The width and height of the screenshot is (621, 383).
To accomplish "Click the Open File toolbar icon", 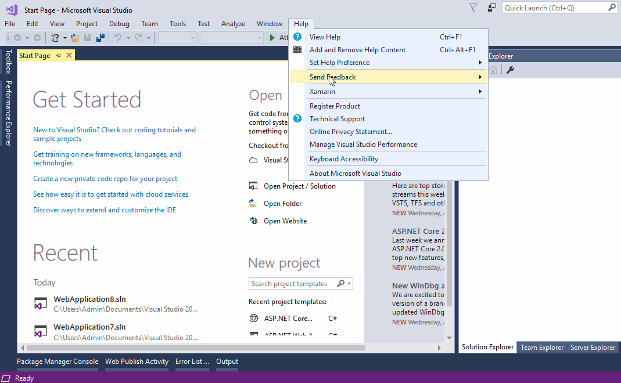I will 75,38.
